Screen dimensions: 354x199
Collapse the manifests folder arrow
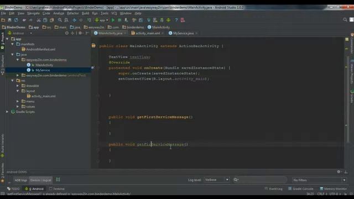pos(13,44)
